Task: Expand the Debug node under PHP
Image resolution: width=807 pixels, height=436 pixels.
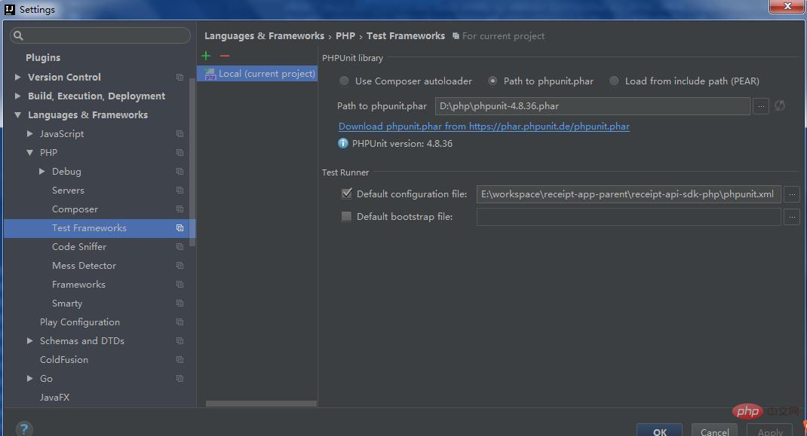Action: click(x=42, y=171)
